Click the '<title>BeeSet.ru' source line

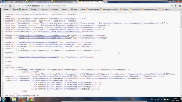(x=40, y=21)
